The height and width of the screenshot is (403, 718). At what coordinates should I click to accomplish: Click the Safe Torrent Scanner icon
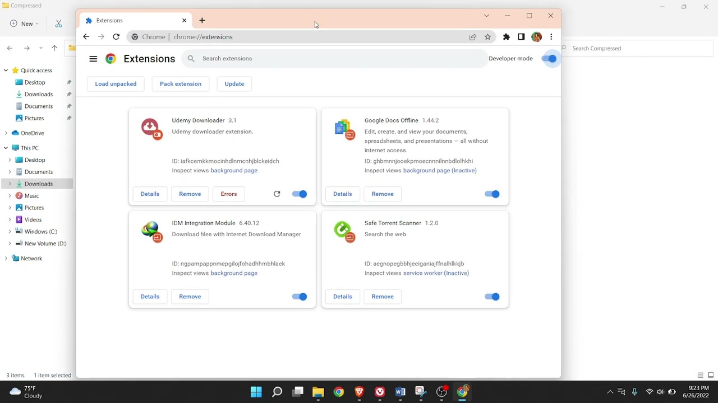[x=344, y=231]
